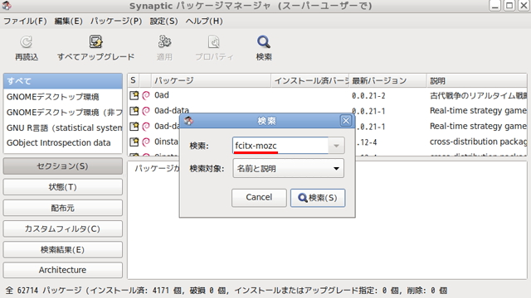
Task: Toggle the status box for 0ad package
Action: (x=134, y=95)
